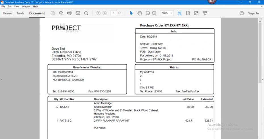
Task: Click the unit price 95.00
Action: pyautogui.click(x=190, y=107)
